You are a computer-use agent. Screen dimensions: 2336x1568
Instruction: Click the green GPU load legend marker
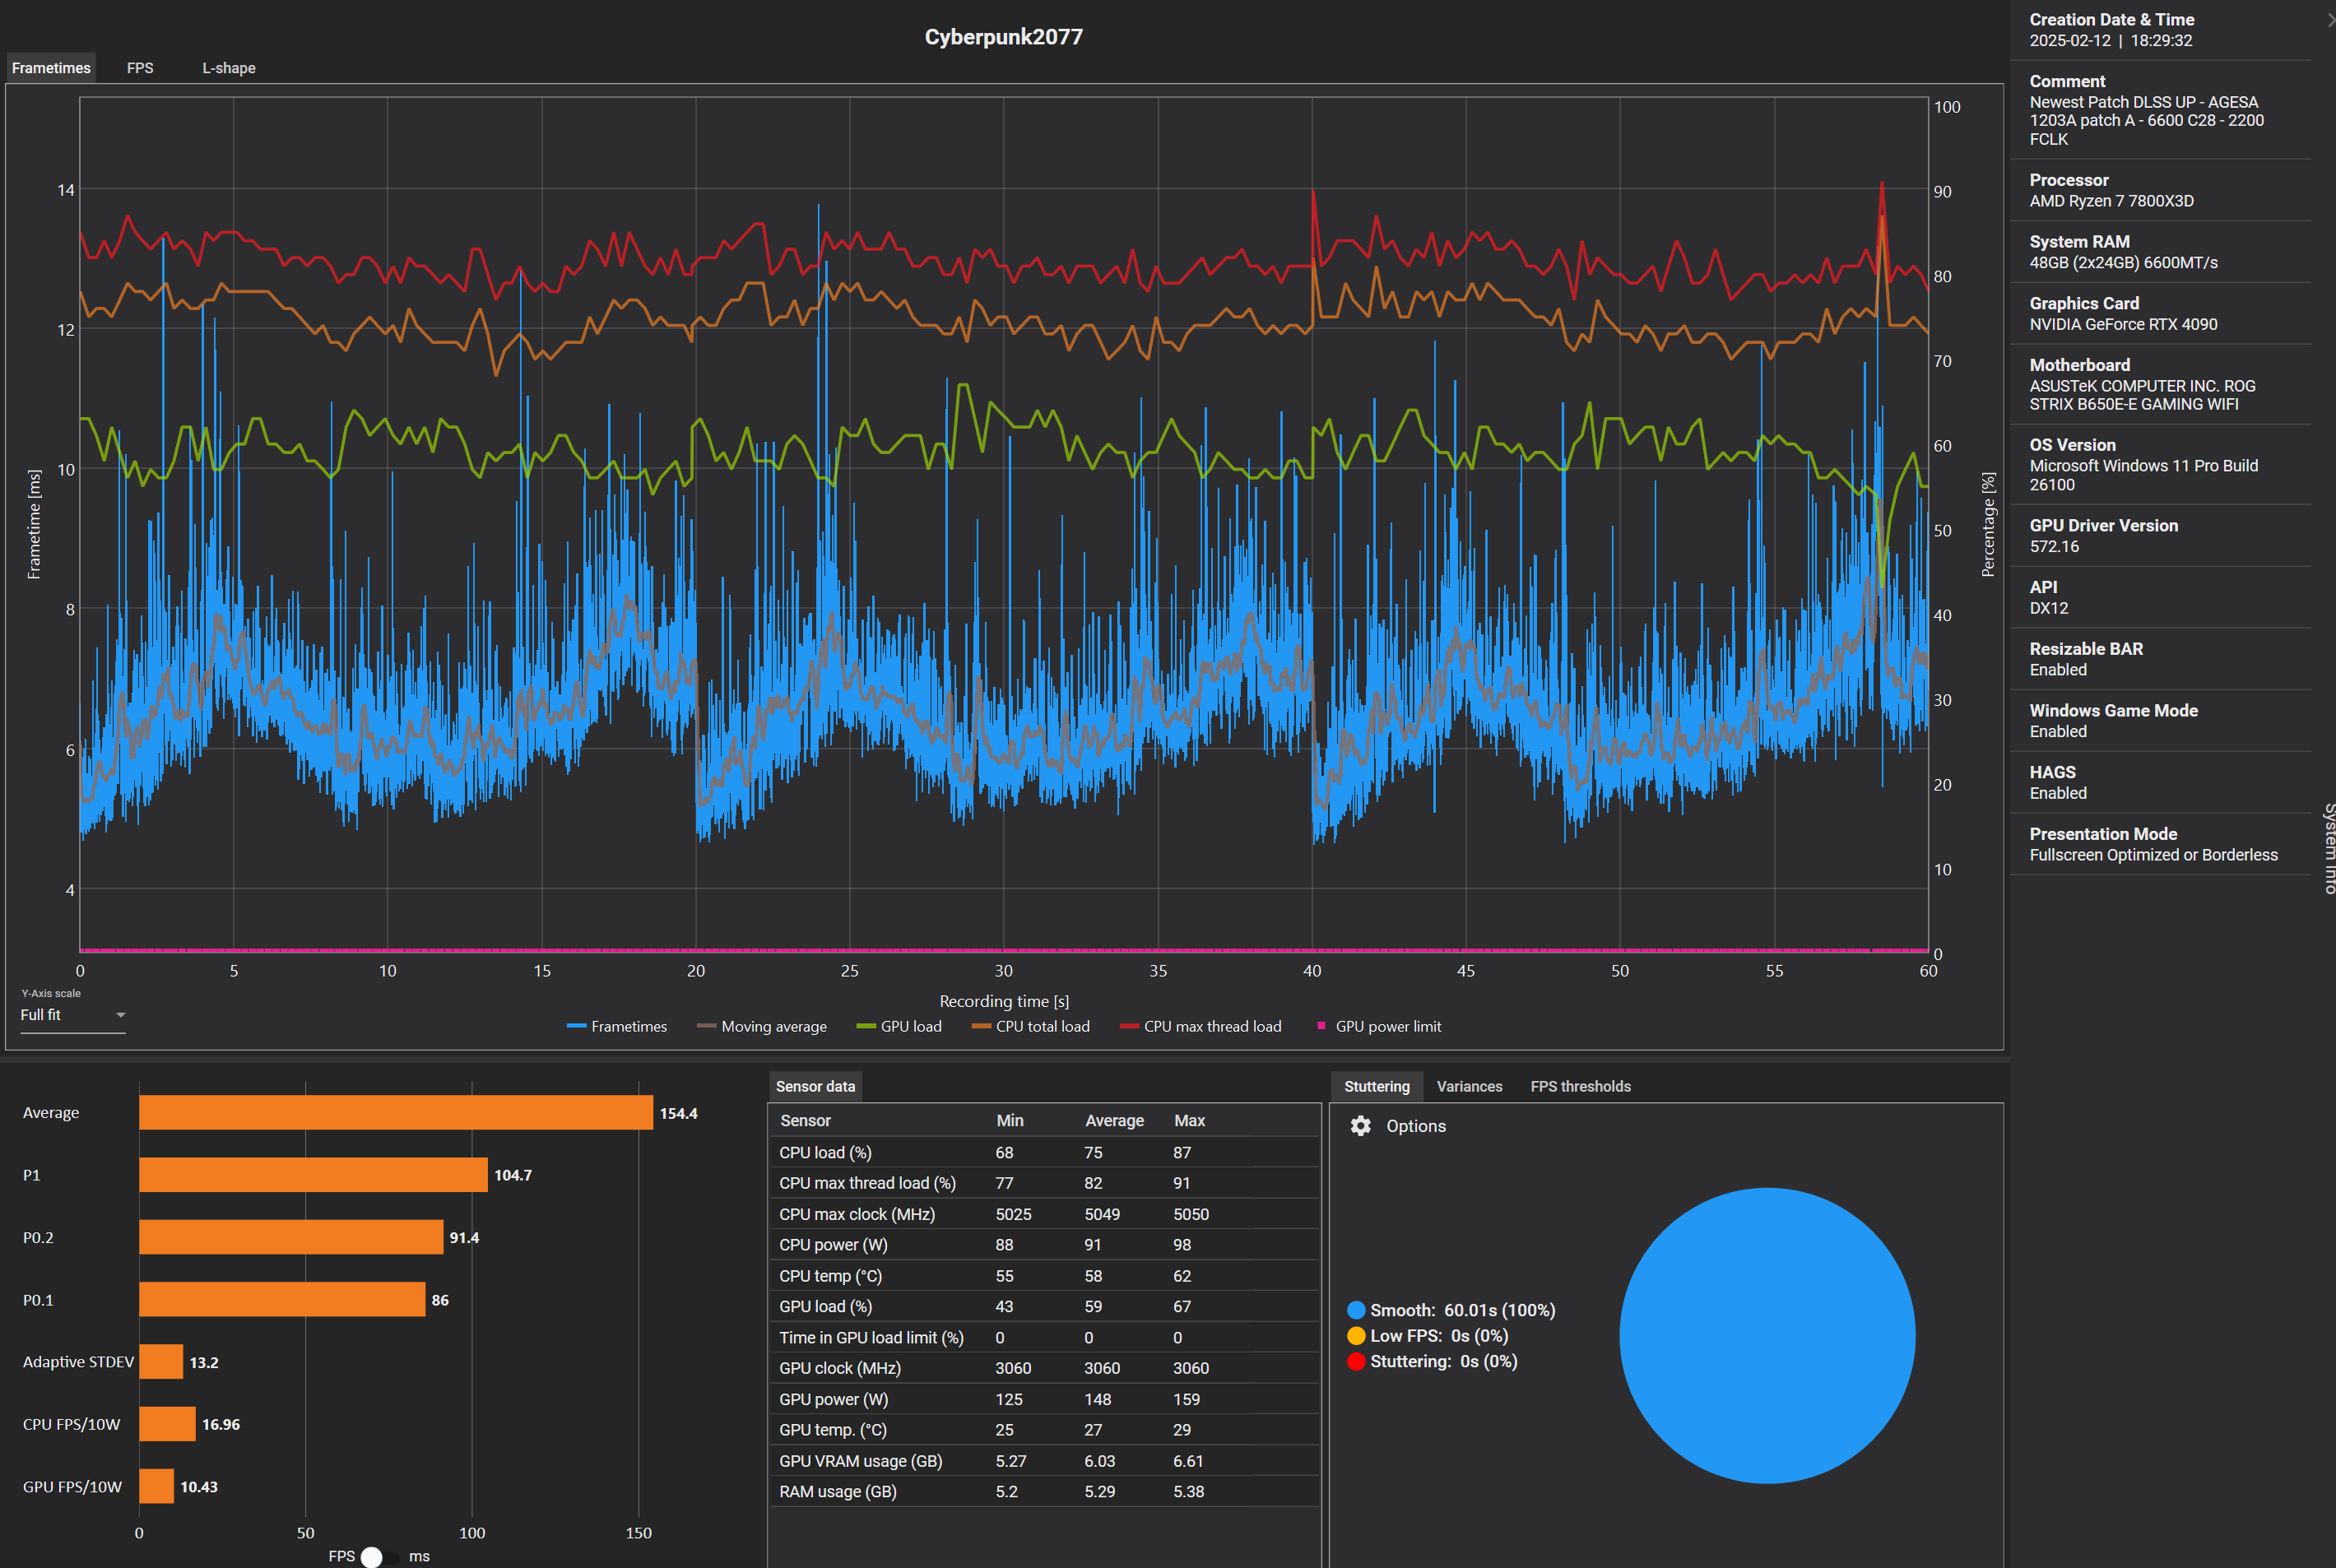point(866,1027)
